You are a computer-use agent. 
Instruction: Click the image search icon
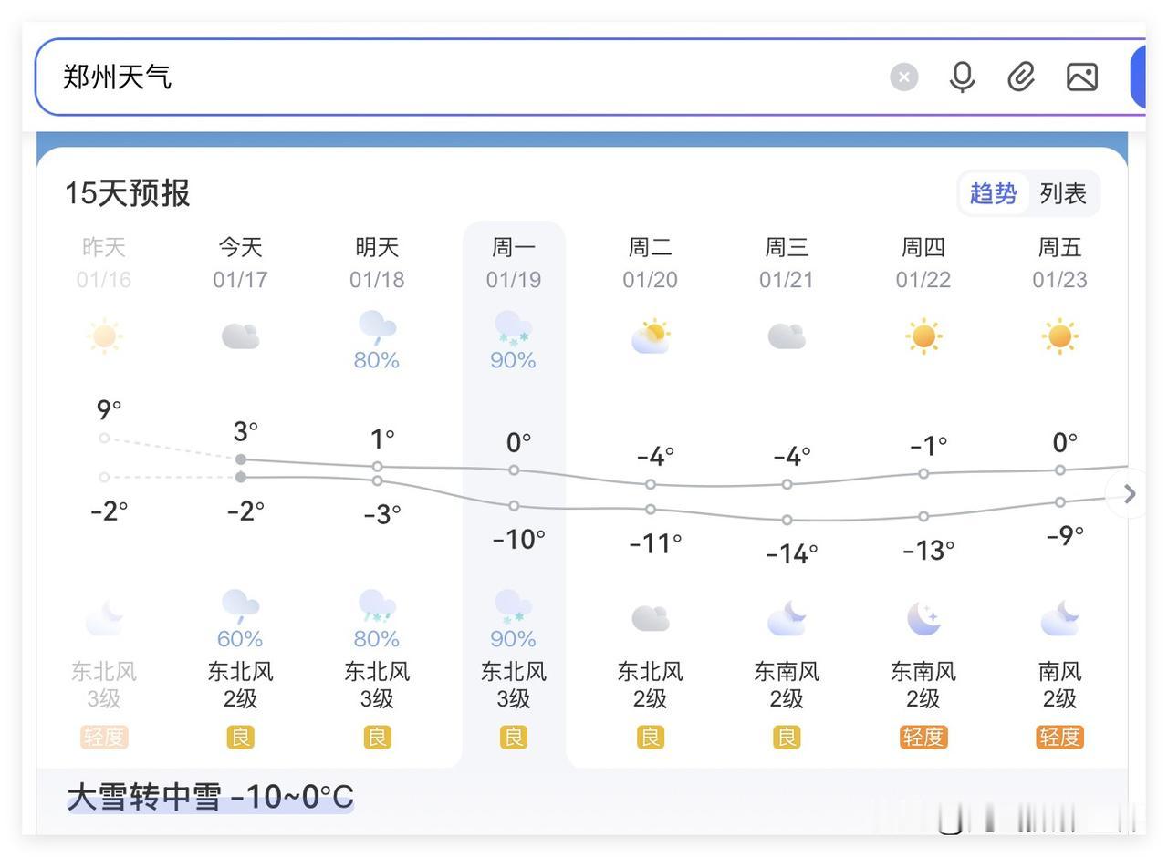click(1081, 77)
